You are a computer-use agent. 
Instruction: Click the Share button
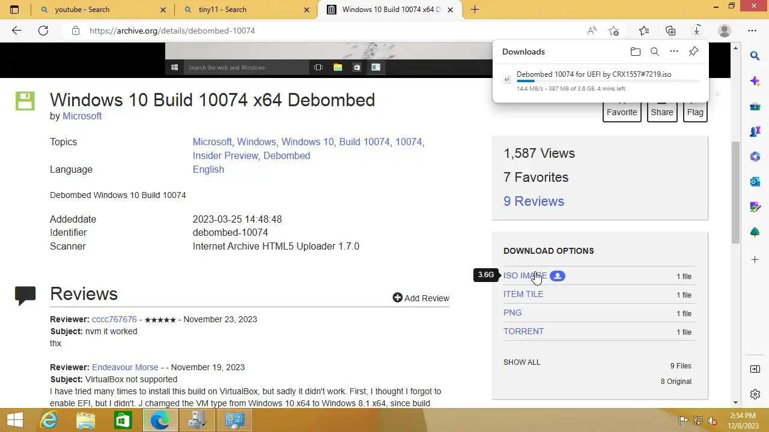[x=662, y=112]
